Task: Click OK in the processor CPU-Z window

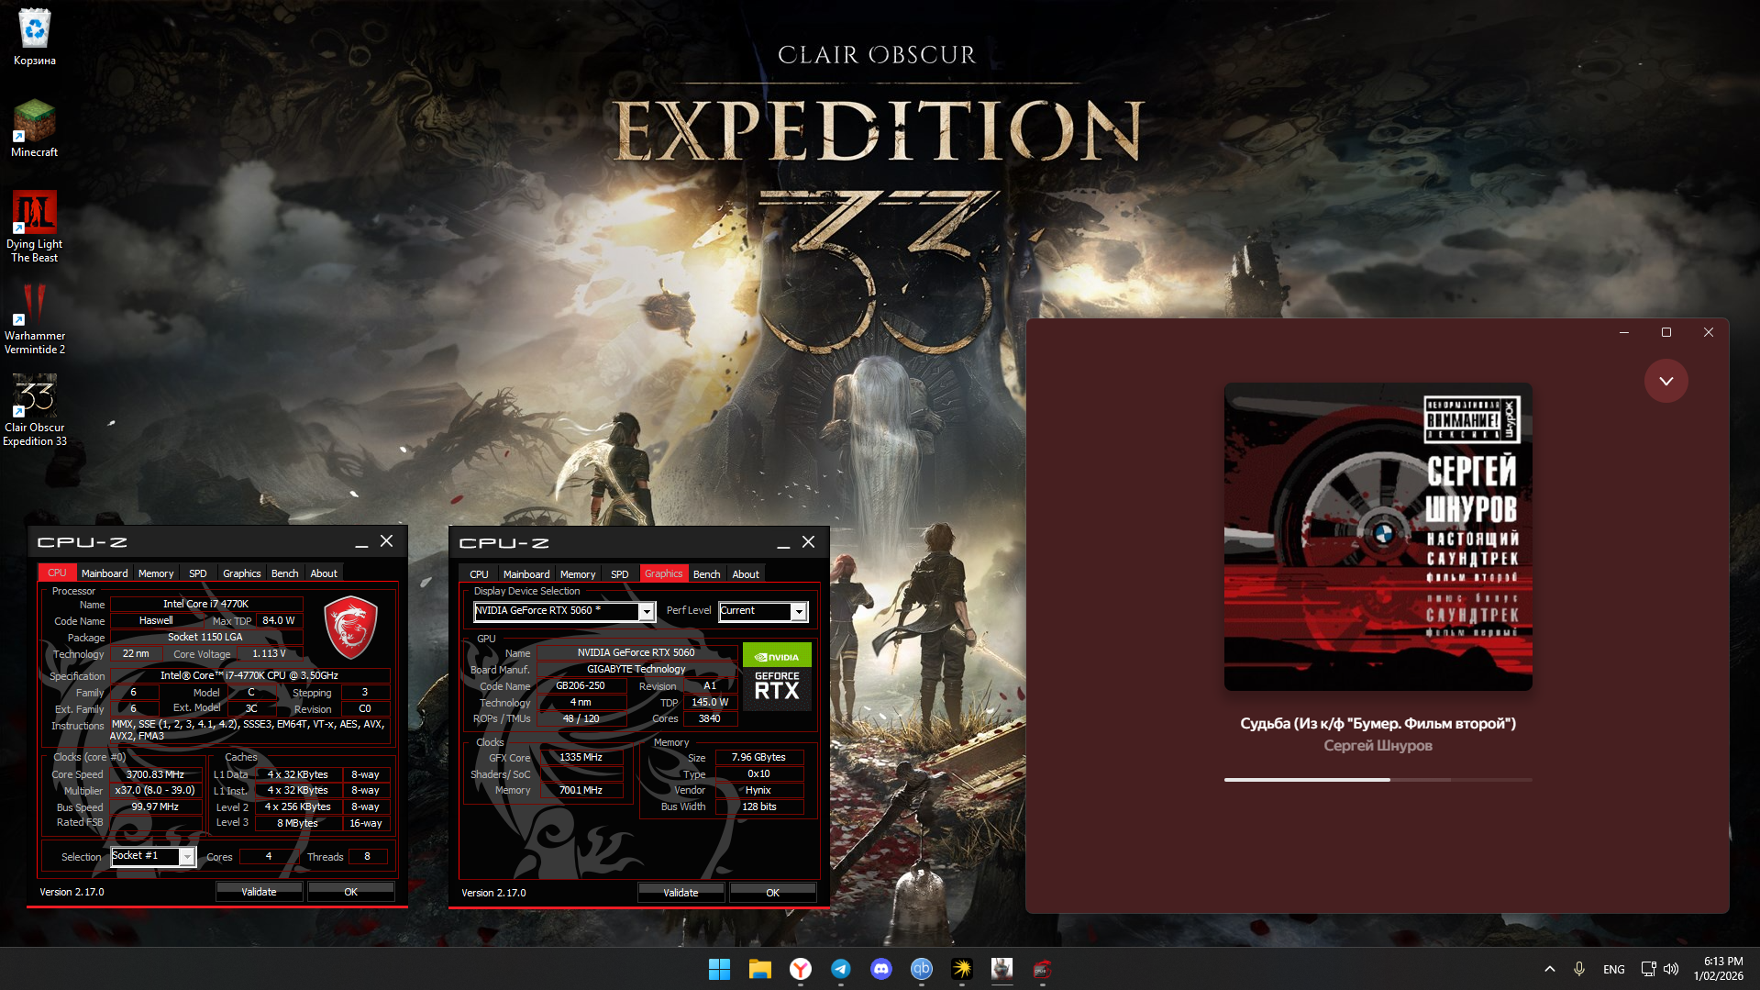Action: (350, 892)
